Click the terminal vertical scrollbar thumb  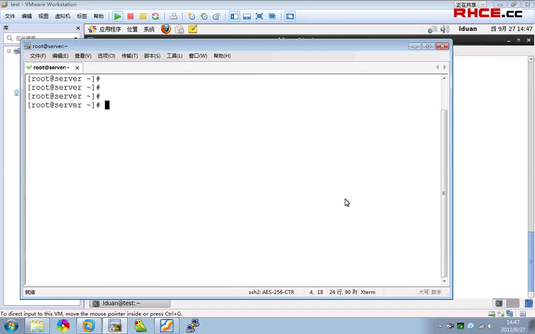[444, 193]
